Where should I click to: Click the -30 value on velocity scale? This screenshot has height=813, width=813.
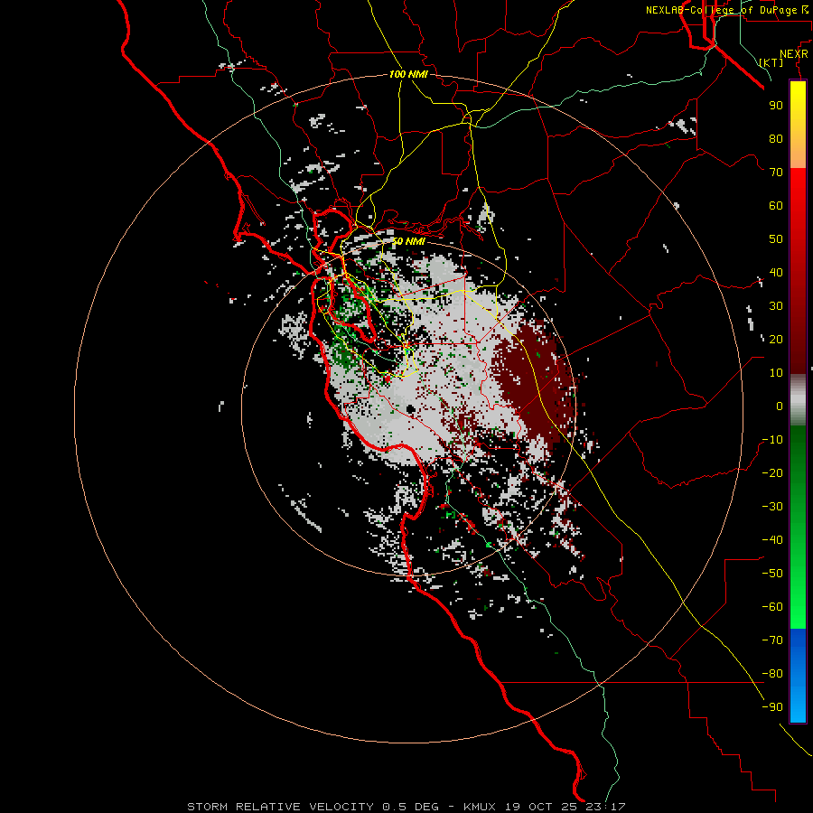pyautogui.click(x=772, y=507)
